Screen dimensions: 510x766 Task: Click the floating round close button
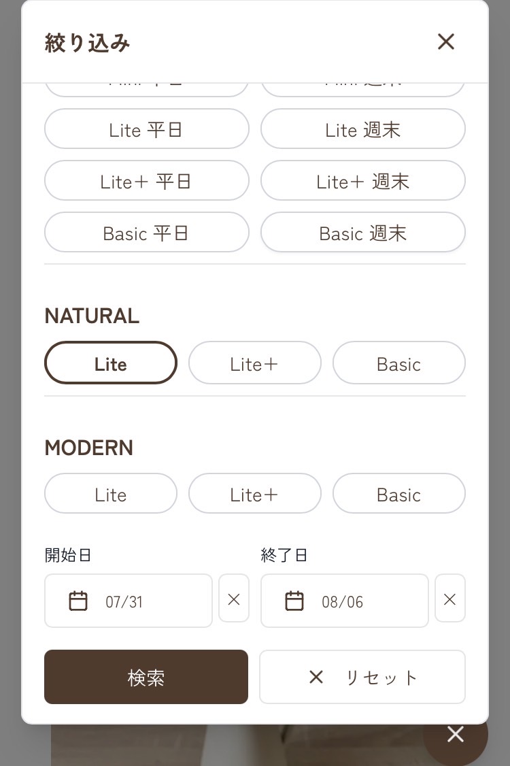click(x=455, y=734)
